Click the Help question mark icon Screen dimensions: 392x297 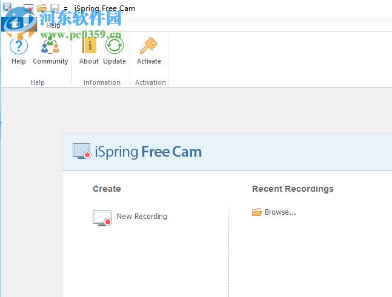point(19,46)
